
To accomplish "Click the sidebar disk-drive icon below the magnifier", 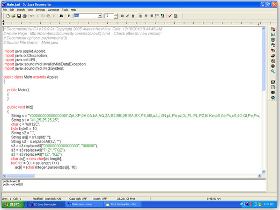I will (273, 82).
